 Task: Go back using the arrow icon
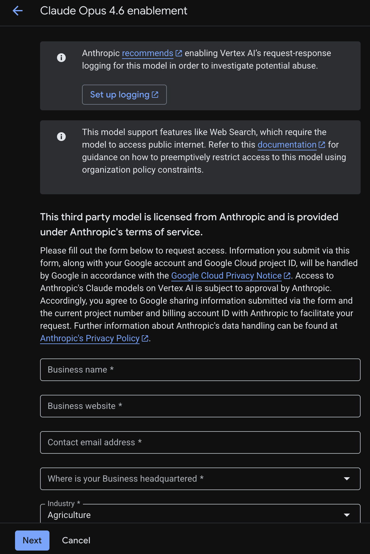pyautogui.click(x=18, y=11)
